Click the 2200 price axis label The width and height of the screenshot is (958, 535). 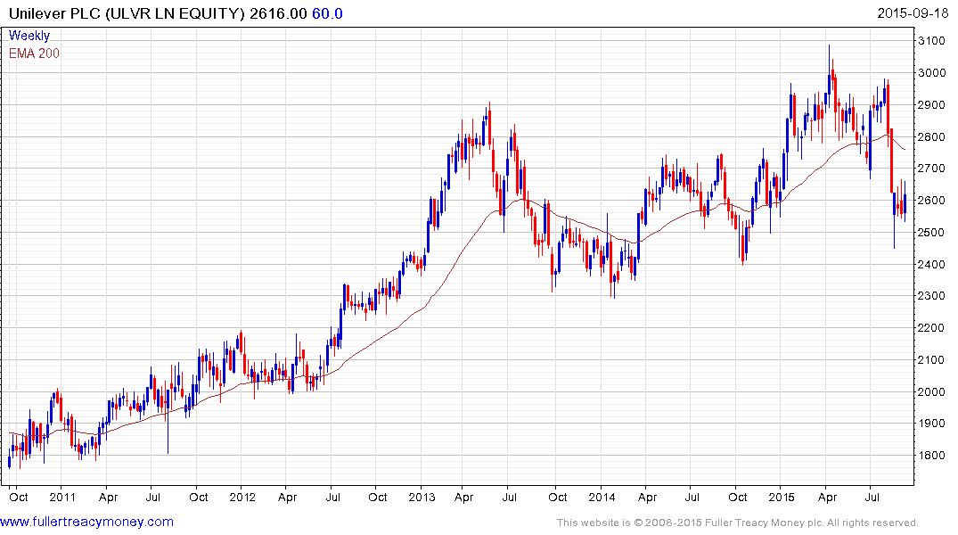(x=932, y=328)
